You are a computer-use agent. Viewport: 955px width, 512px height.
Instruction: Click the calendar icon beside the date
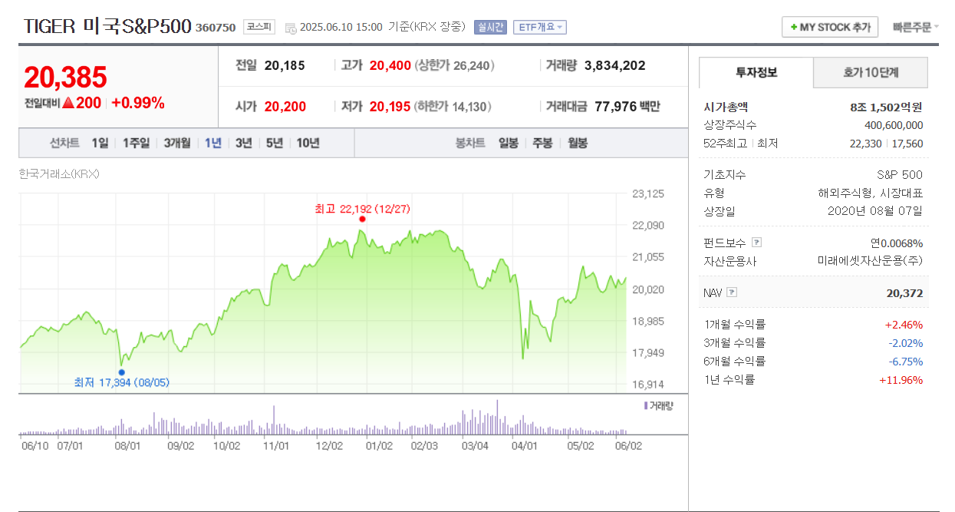pyautogui.click(x=291, y=26)
